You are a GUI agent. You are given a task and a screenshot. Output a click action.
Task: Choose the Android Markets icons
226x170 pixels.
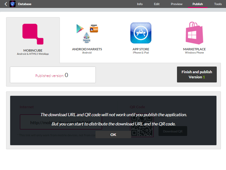pos(87,34)
